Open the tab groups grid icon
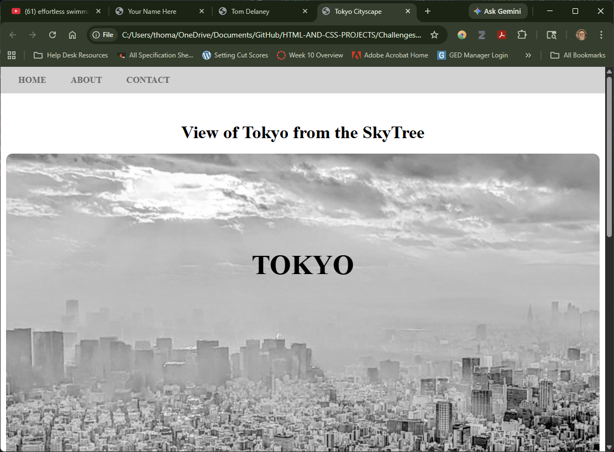 pos(12,55)
